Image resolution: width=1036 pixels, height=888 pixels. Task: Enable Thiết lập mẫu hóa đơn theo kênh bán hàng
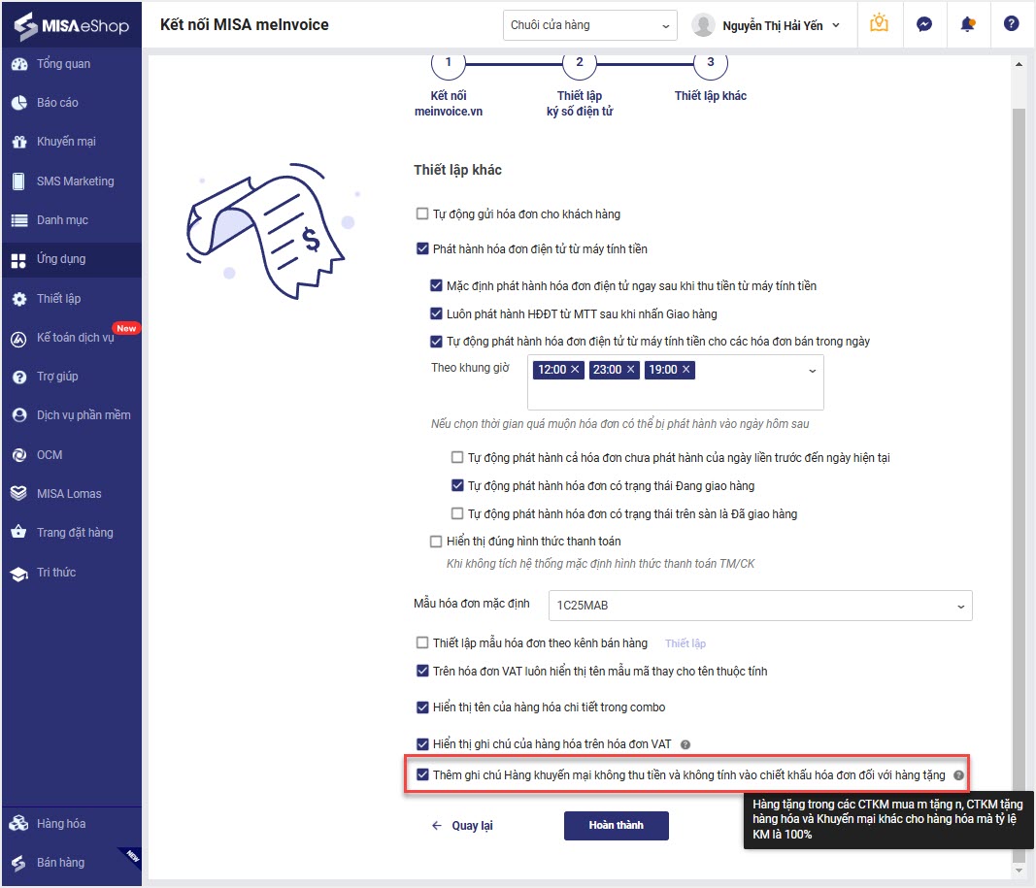point(422,642)
